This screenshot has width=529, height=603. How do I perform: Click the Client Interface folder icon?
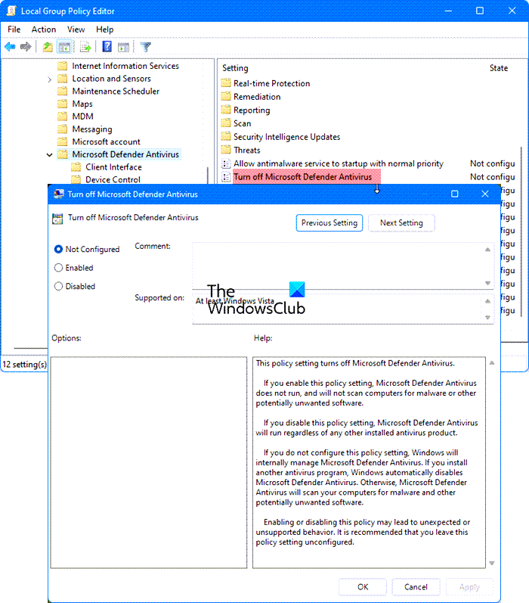click(76, 167)
